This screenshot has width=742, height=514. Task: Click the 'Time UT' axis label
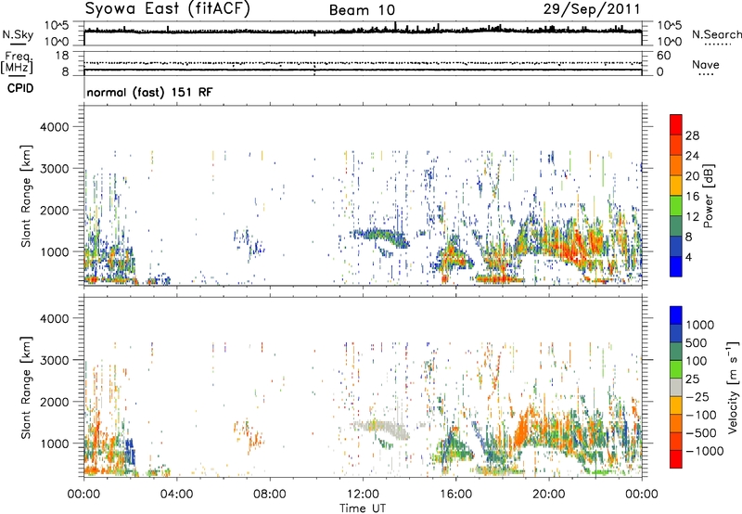pyautogui.click(x=363, y=508)
